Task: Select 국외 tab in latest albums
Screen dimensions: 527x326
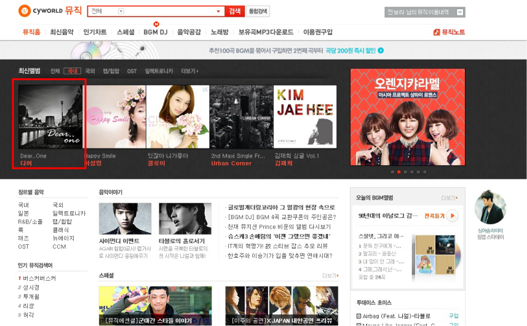Action: 90,71
